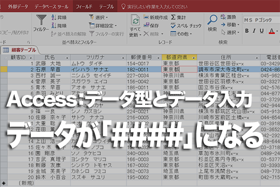Select row selector of record 2
Image resolution: width=280 pixels, height=187 pixels.
click(x=4, y=70)
